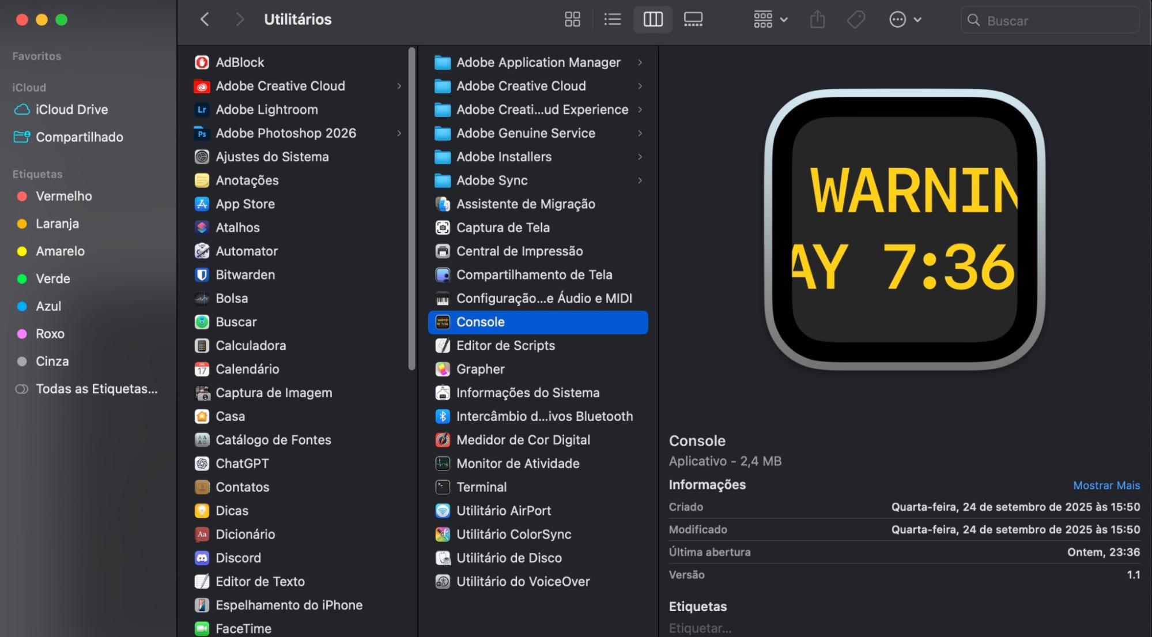Open Monitor de Atividade

click(x=518, y=463)
